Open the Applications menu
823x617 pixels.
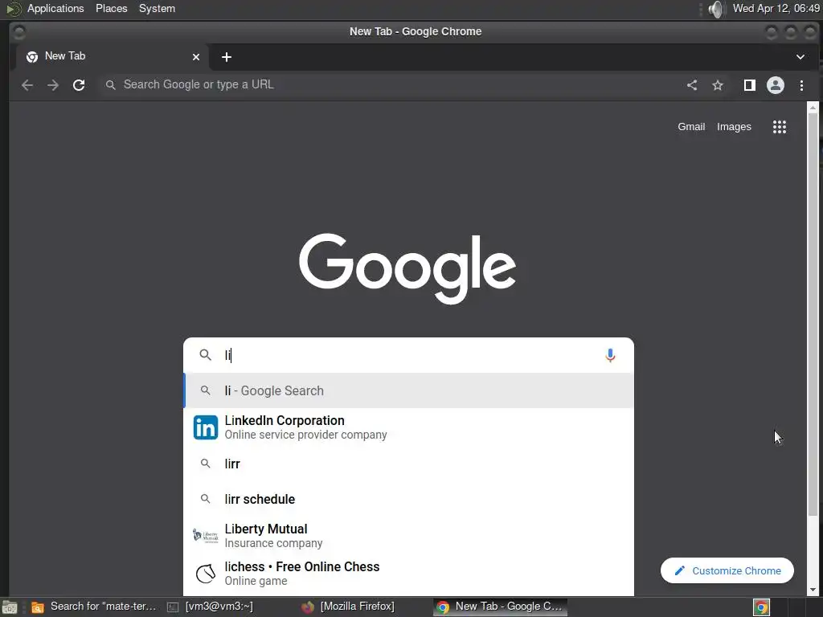pos(55,8)
